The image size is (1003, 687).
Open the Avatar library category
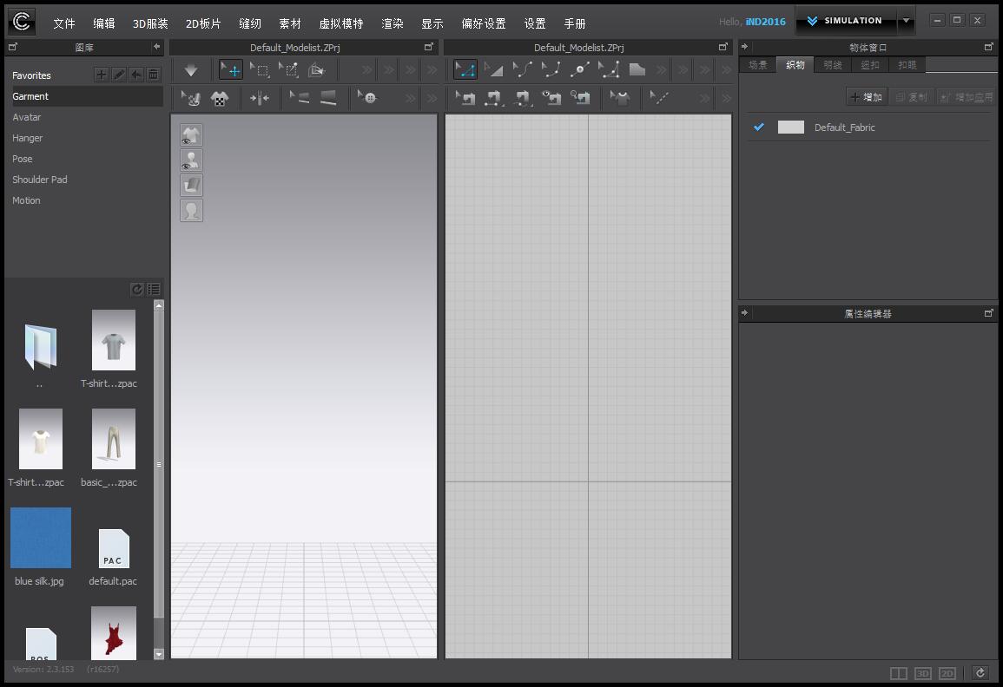tap(26, 117)
